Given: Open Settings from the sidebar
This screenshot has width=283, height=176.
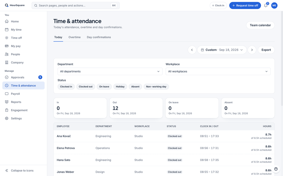Looking at the screenshot, I should point(24,118).
